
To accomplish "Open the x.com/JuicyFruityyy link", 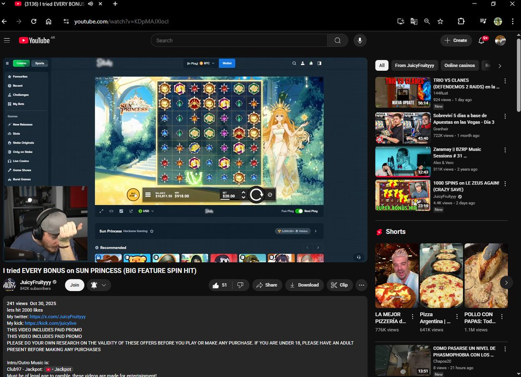I will click(x=58, y=317).
